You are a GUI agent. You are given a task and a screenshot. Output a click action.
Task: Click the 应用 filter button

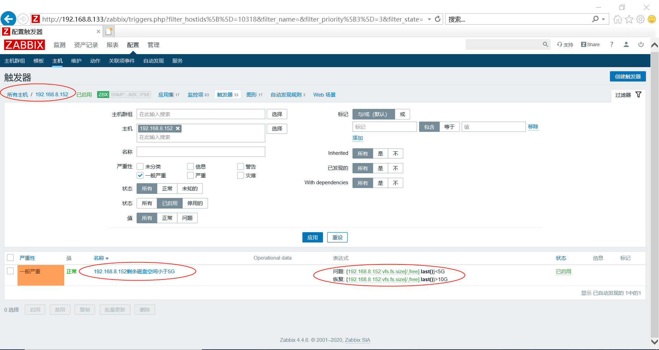312,237
